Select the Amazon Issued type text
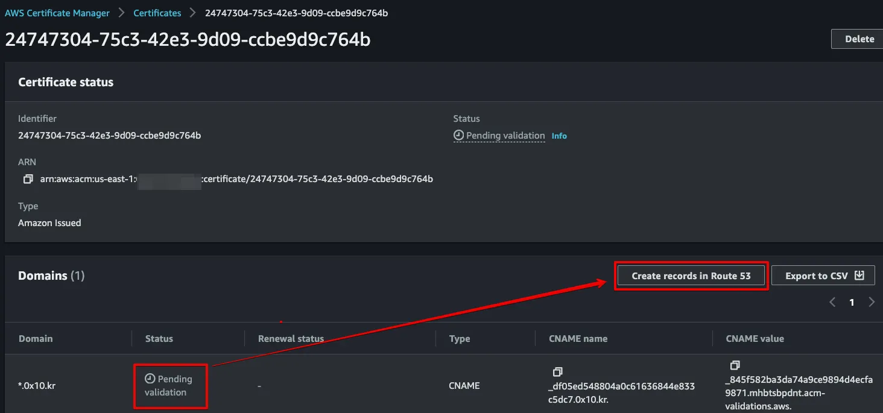Image resolution: width=883 pixels, height=413 pixels. [x=49, y=223]
